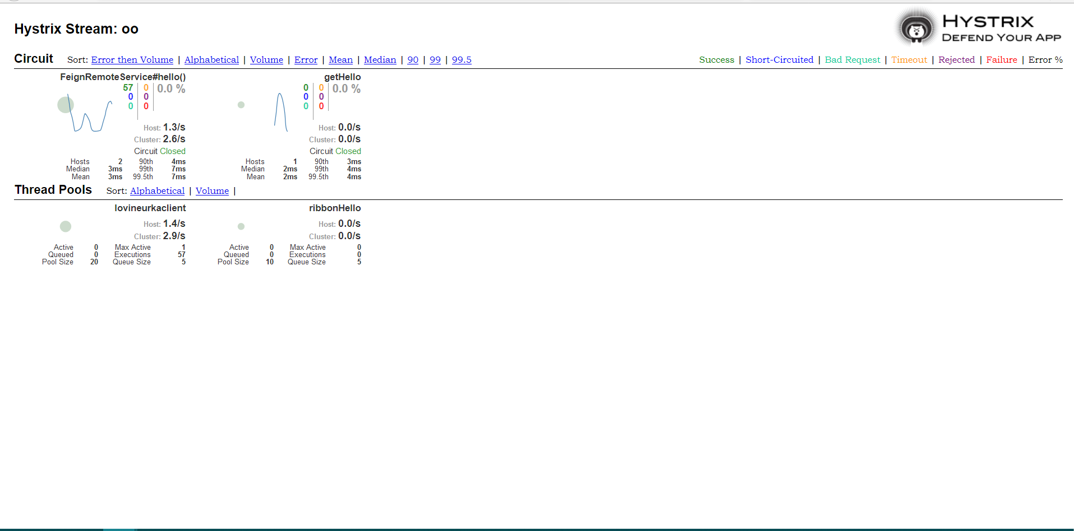Sort circuits Alphabetical

tap(211, 60)
